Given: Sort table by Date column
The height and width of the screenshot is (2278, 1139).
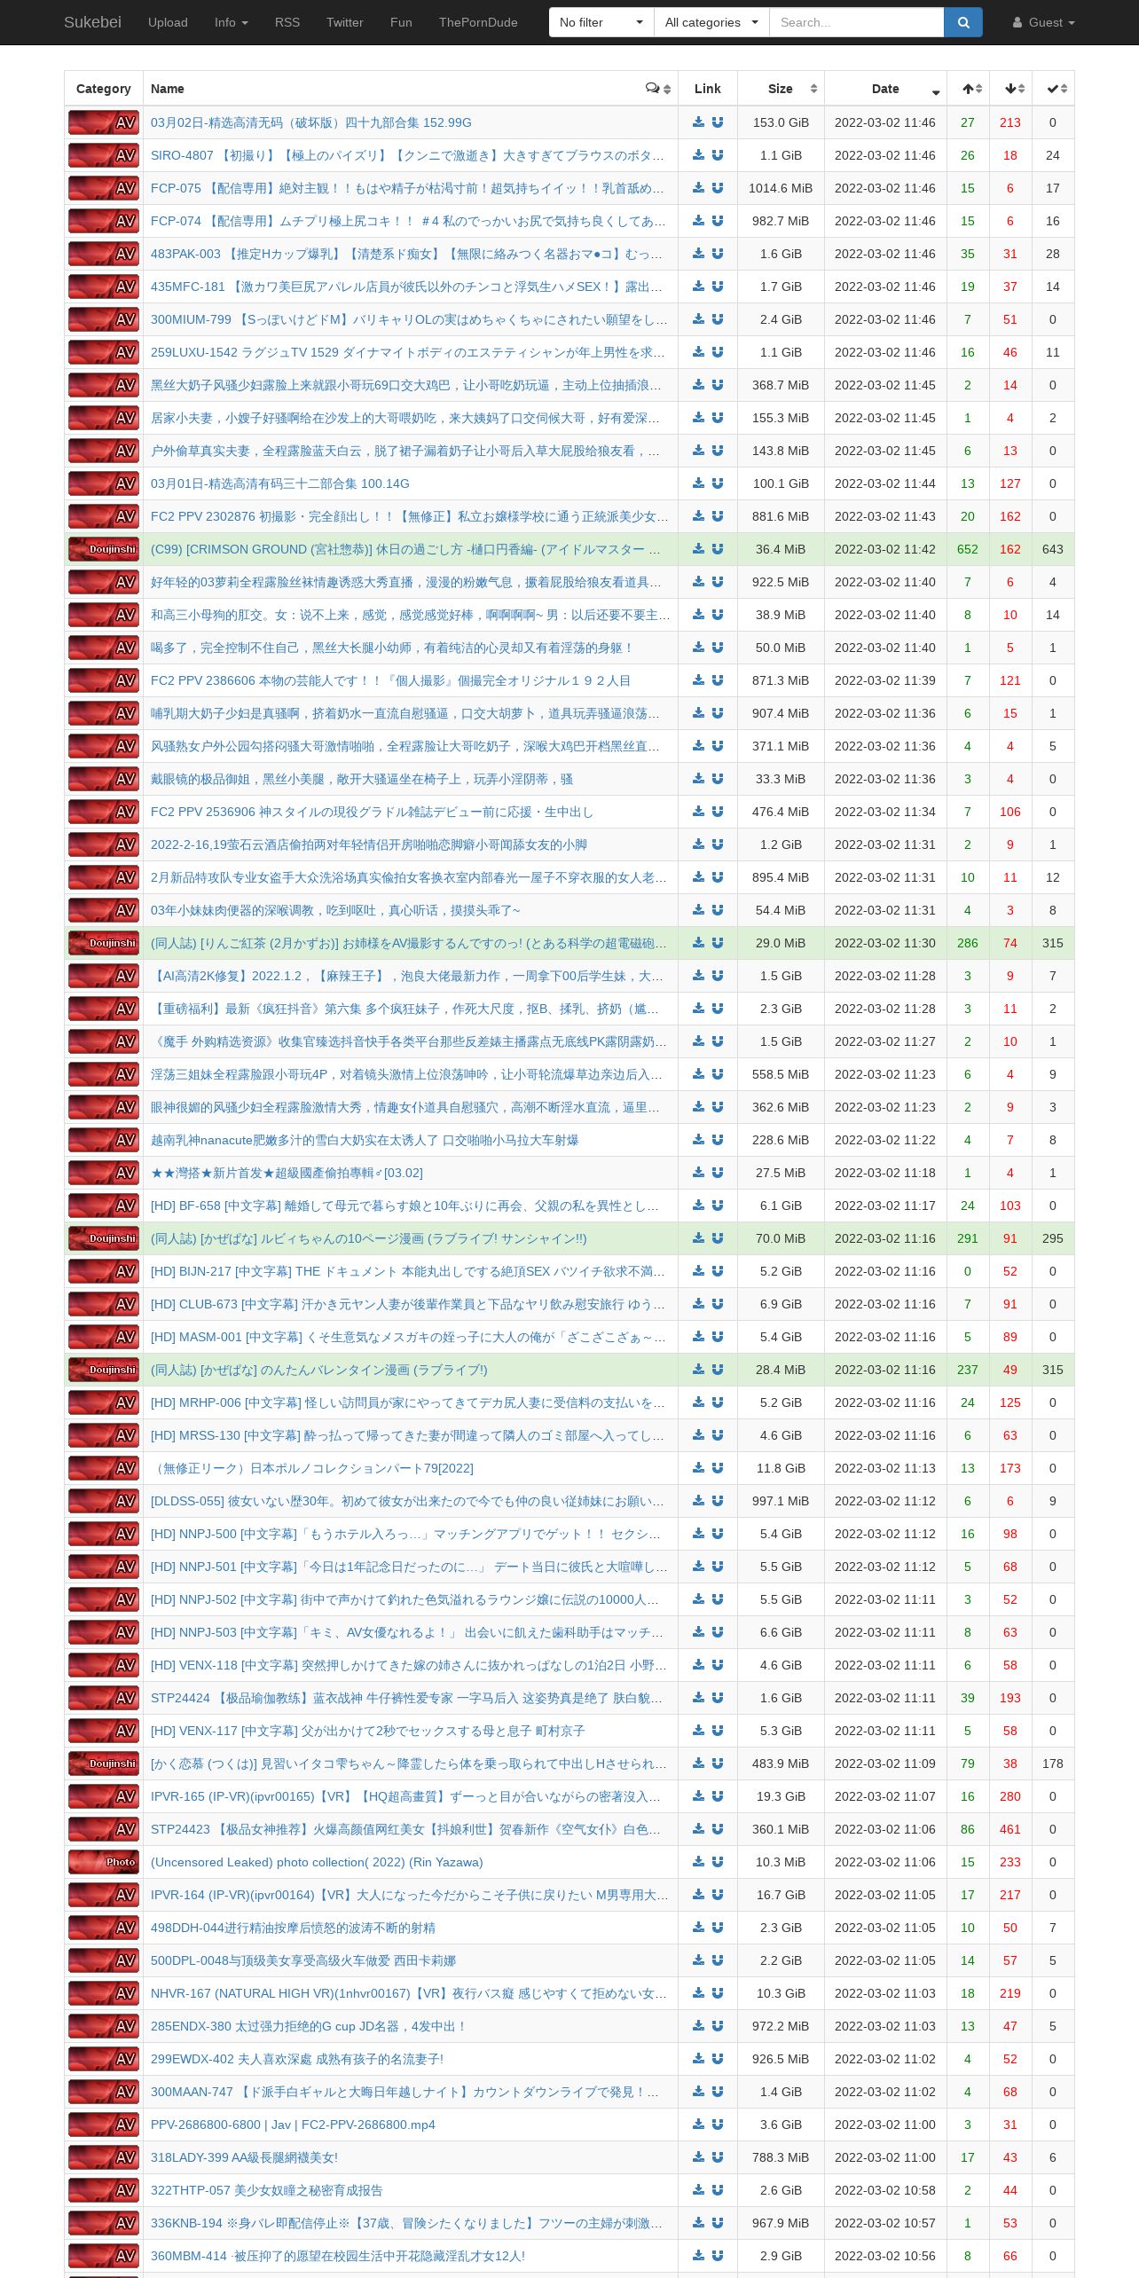Looking at the screenshot, I should pyautogui.click(x=885, y=89).
